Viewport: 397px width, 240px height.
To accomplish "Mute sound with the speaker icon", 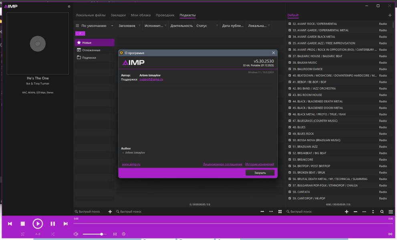I will pyautogui.click(x=76, y=234).
